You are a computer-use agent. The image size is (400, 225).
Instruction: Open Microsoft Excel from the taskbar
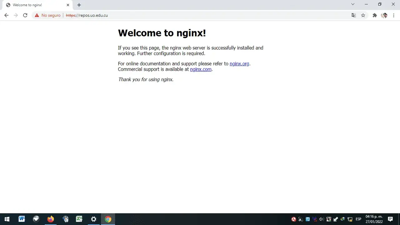click(x=79, y=219)
